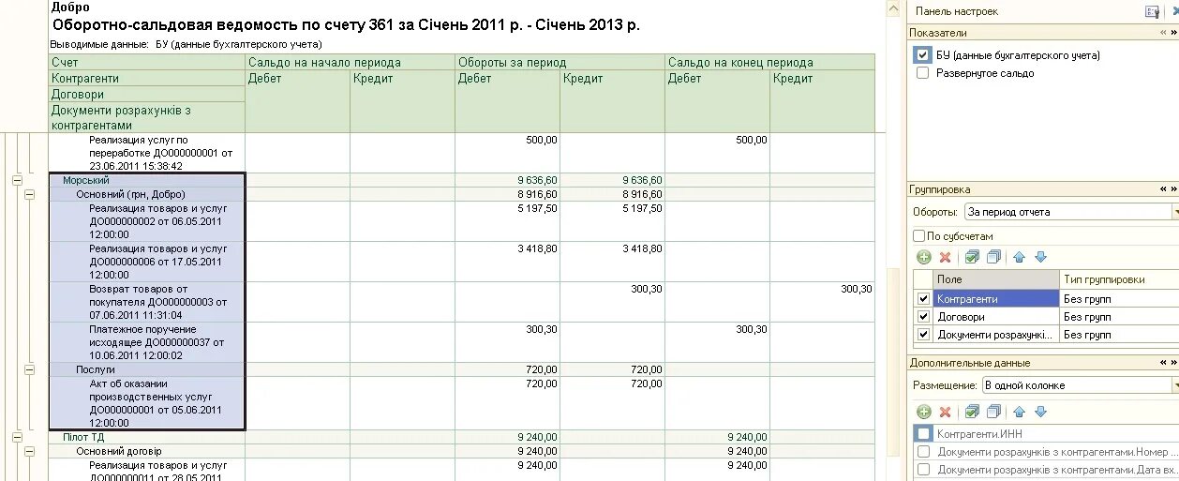Delete the selected grouping field with red X

[x=945, y=257]
